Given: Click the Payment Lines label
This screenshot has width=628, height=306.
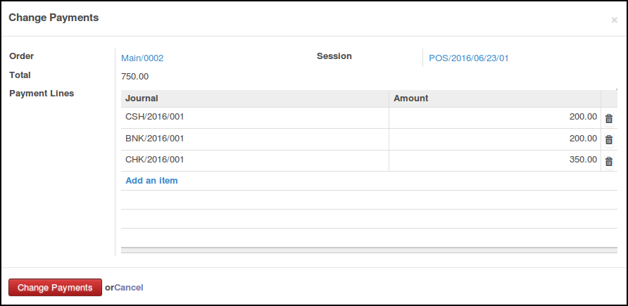Looking at the screenshot, I should 42,94.
